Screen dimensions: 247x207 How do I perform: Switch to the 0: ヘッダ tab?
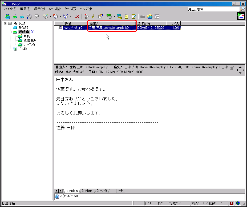point(102,191)
